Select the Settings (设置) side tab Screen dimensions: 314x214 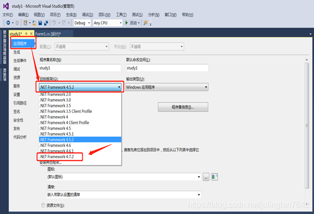(17, 94)
